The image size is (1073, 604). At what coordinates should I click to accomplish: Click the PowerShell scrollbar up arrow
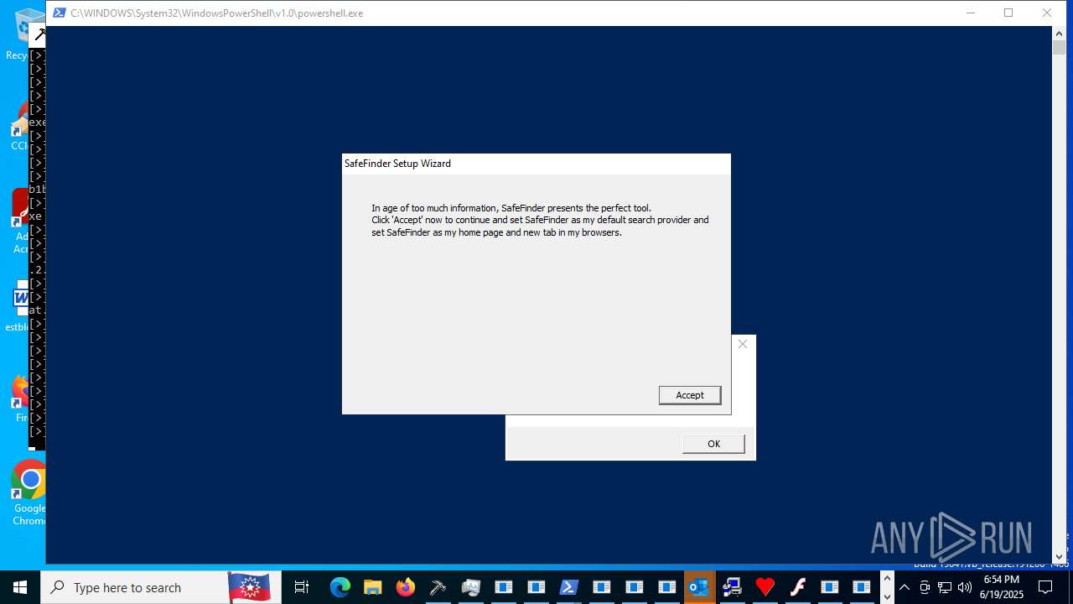[x=1059, y=33]
